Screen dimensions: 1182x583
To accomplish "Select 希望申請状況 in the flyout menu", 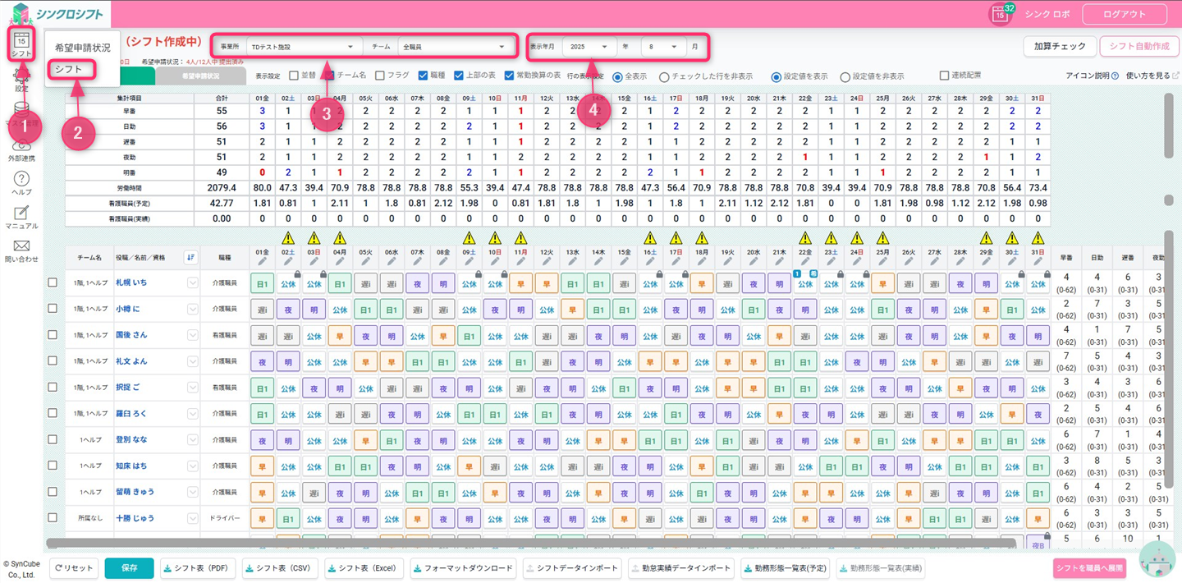I will coord(82,48).
